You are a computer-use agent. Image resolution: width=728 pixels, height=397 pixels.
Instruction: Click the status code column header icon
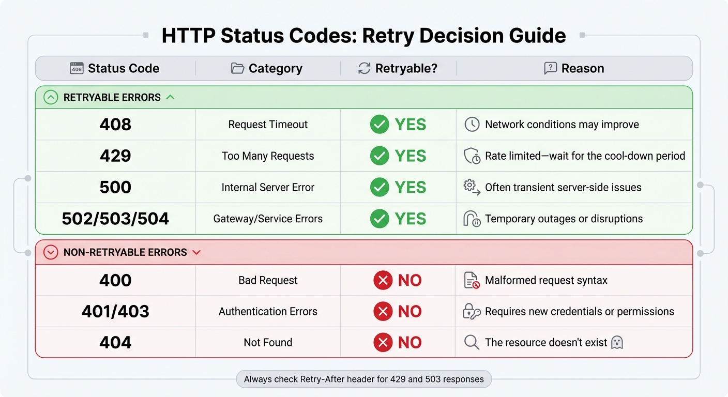coord(77,68)
